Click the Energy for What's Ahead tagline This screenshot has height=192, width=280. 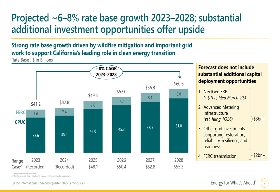pos(234,183)
